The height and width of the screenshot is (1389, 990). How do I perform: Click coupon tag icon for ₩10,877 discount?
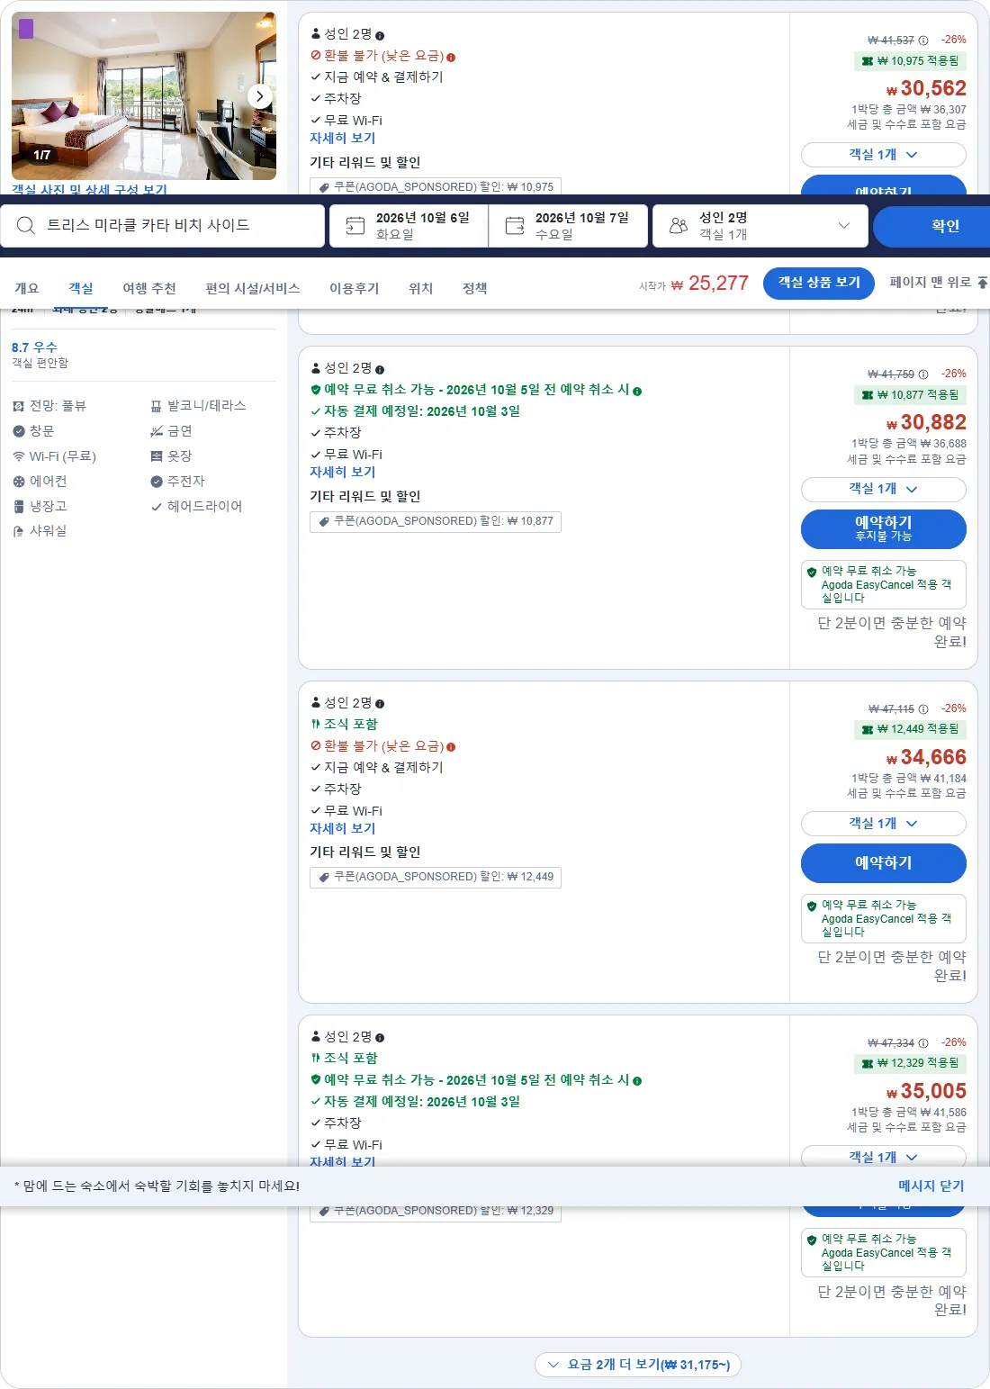[x=324, y=521]
